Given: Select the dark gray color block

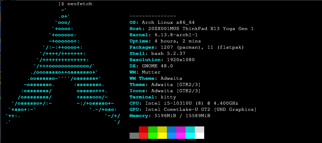Looking at the screenshot, I should click(134, 136).
